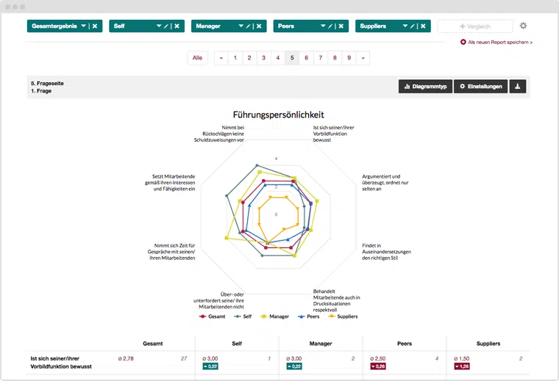This screenshot has width=559, height=381.
Task: Hide the Suppliers series in legend
Action: click(342, 316)
